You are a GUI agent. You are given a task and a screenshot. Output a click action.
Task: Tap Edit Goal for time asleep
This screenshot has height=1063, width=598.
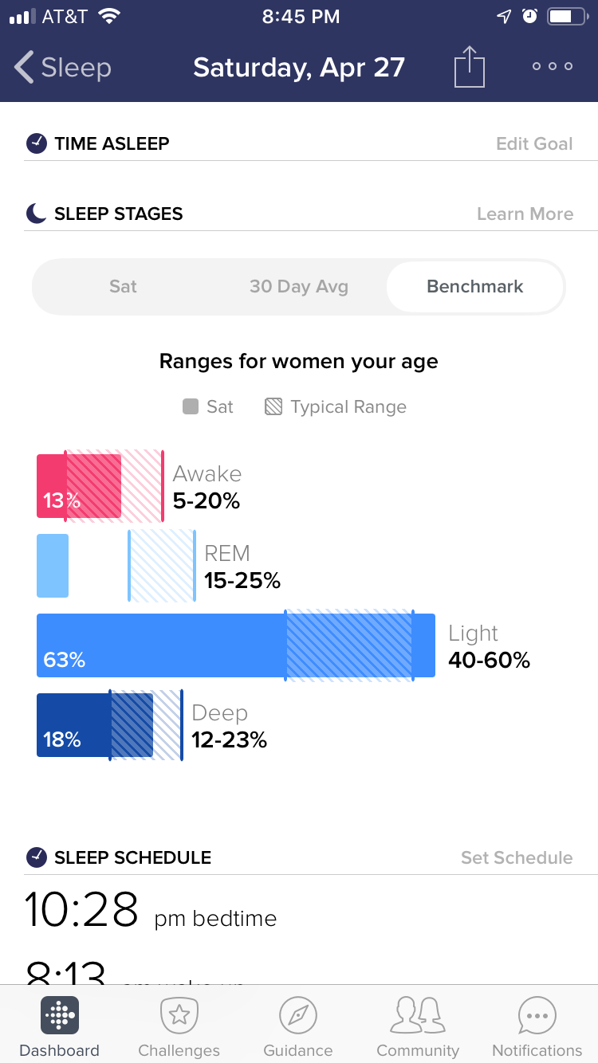pos(534,144)
